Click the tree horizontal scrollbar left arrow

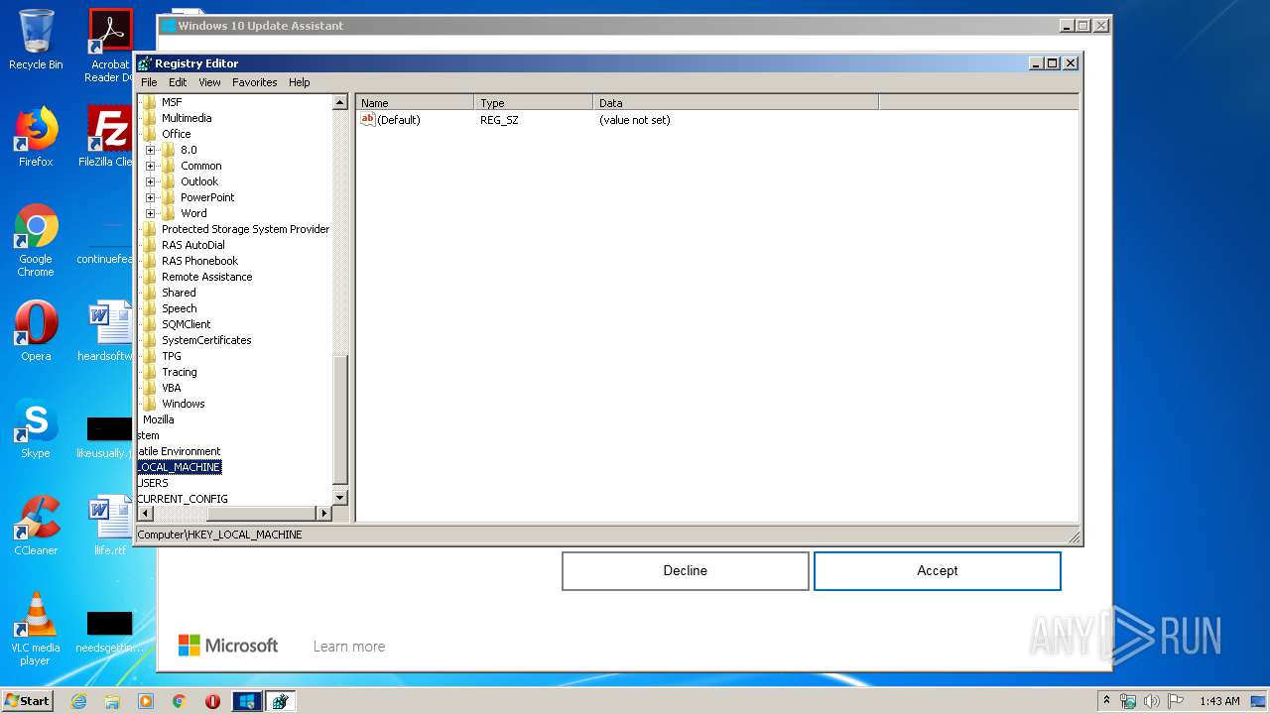pos(145,513)
